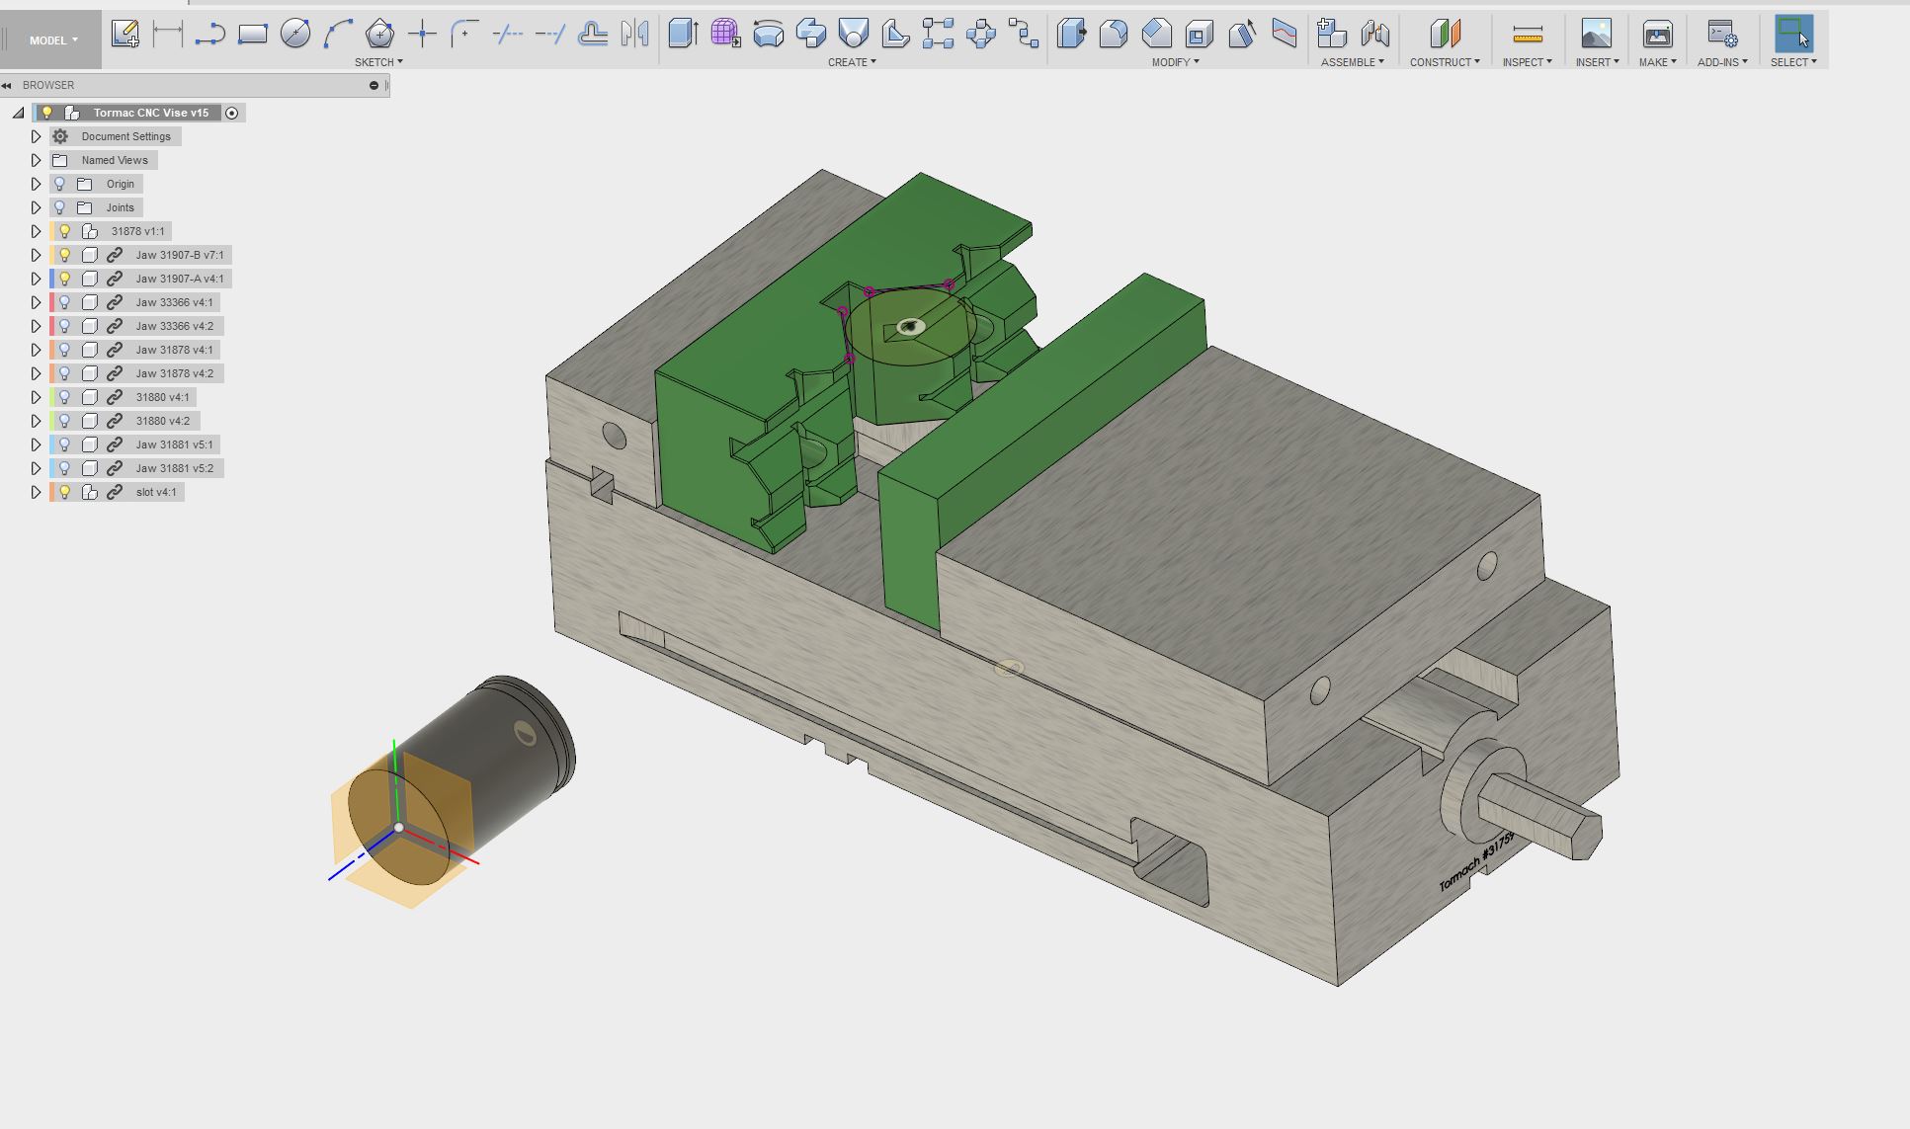This screenshot has width=1910, height=1129.
Task: Click the Extrude tool icon
Action: [x=683, y=34]
